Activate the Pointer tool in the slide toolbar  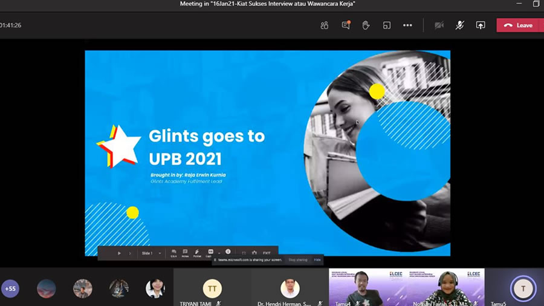197,253
